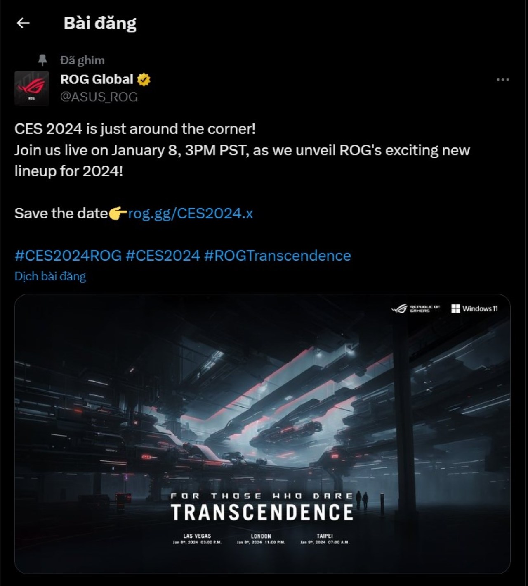Open the #CES2024 hashtag
This screenshot has height=586, width=528.
pyautogui.click(x=163, y=256)
